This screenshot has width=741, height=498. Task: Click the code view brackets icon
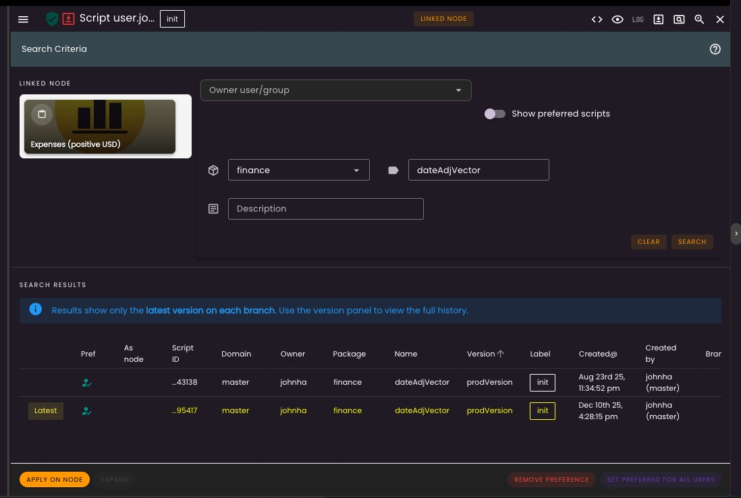[x=597, y=20]
